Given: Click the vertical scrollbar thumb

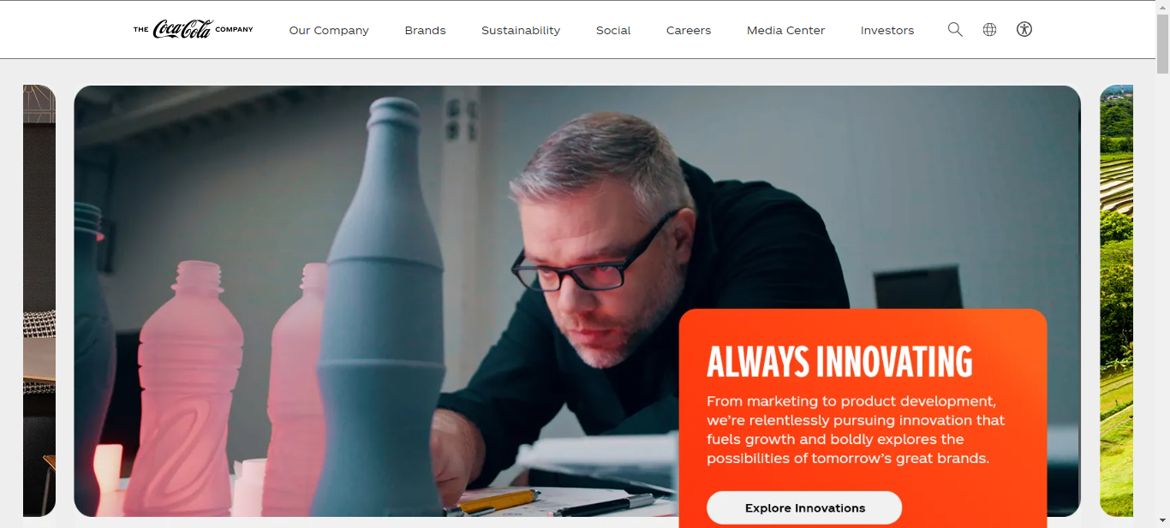Looking at the screenshot, I should pos(1162,44).
